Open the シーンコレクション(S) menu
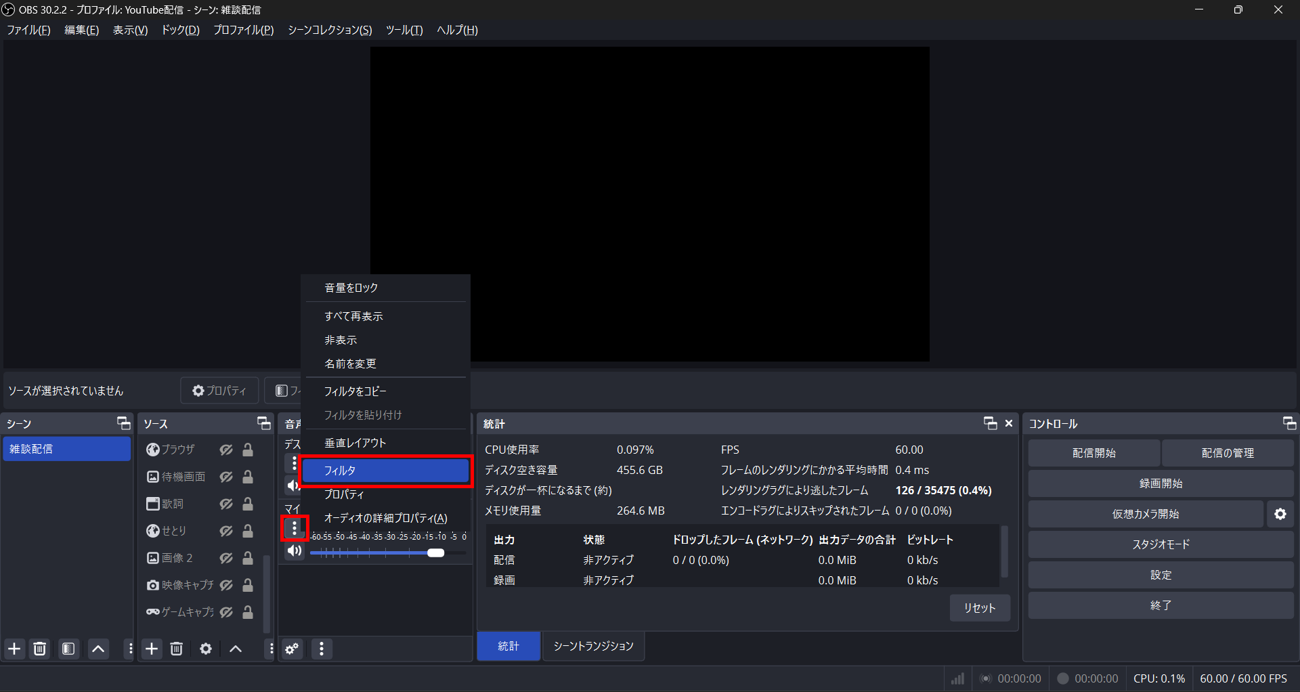1300x692 pixels. (330, 30)
